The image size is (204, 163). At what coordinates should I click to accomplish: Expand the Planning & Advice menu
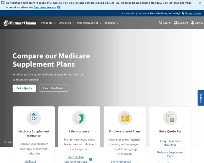tap(89, 23)
